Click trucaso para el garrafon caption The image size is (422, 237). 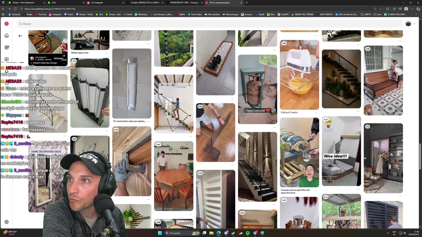[x=295, y=191]
